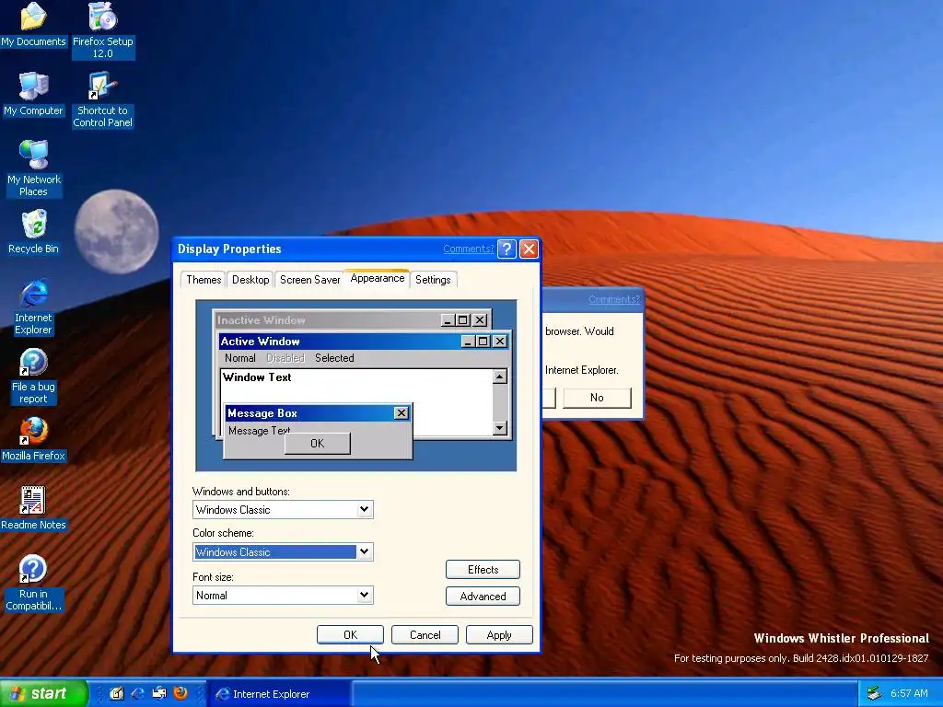Switch to the Settings tab
Viewport: 943px width, 707px height.
[433, 280]
